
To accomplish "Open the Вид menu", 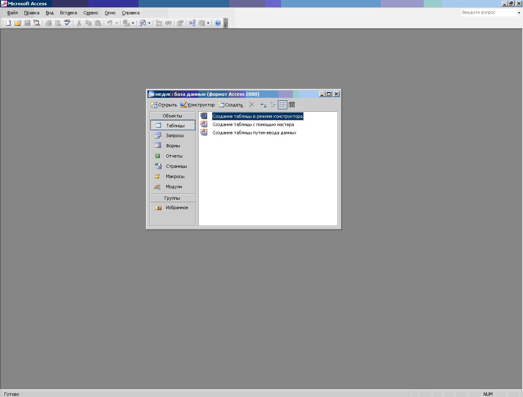I will coord(50,13).
